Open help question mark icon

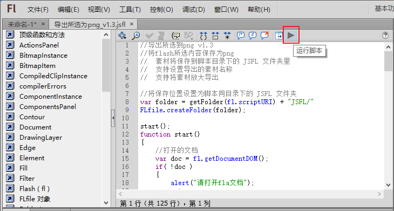(385, 36)
